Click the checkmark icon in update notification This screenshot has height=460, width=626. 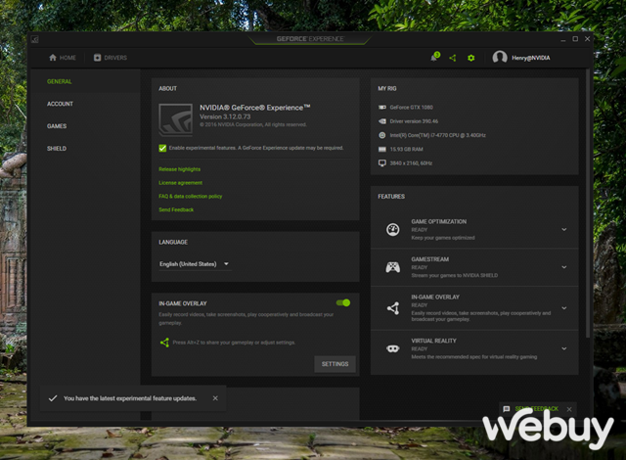click(53, 398)
